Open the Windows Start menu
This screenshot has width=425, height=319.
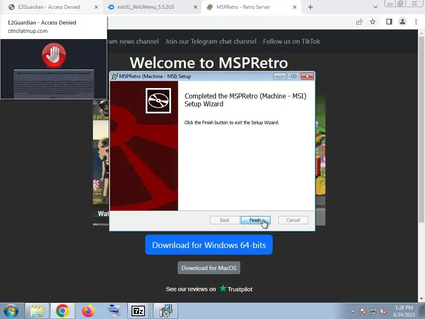tap(11, 311)
